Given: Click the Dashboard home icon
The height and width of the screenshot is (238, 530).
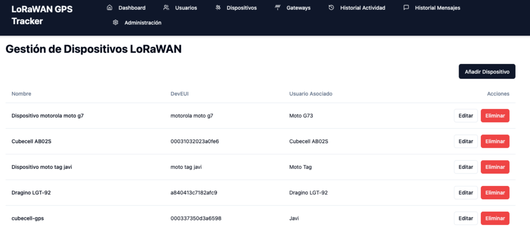Looking at the screenshot, I should 109,8.
